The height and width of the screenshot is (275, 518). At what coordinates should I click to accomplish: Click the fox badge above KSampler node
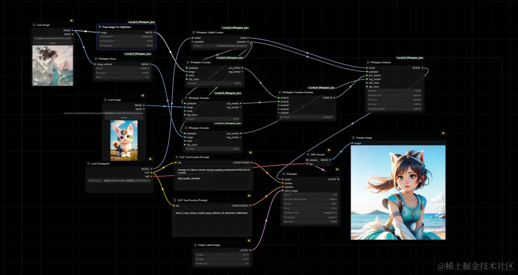[x=337, y=169]
